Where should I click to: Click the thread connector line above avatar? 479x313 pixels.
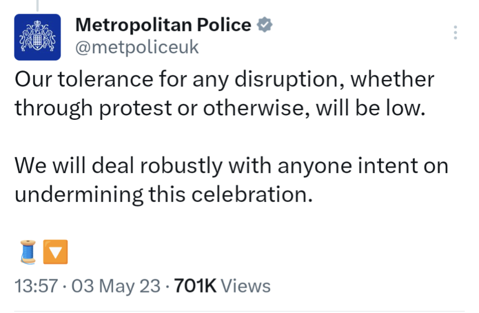tap(37, 6)
